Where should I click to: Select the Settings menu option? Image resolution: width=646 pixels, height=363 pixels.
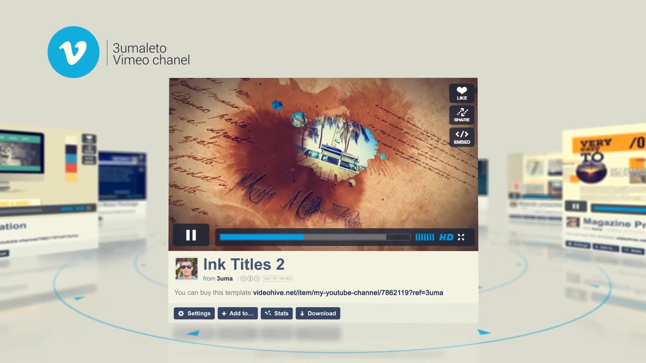point(194,313)
